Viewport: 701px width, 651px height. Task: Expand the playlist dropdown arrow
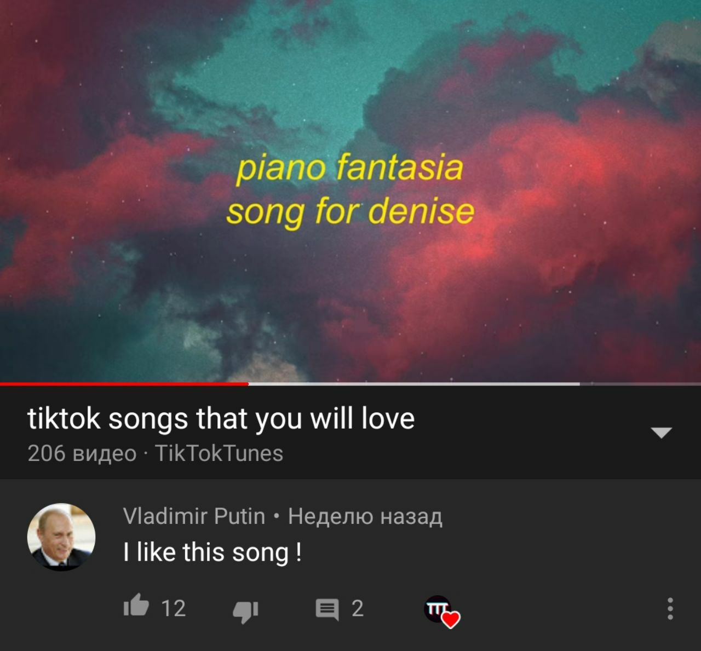click(661, 433)
